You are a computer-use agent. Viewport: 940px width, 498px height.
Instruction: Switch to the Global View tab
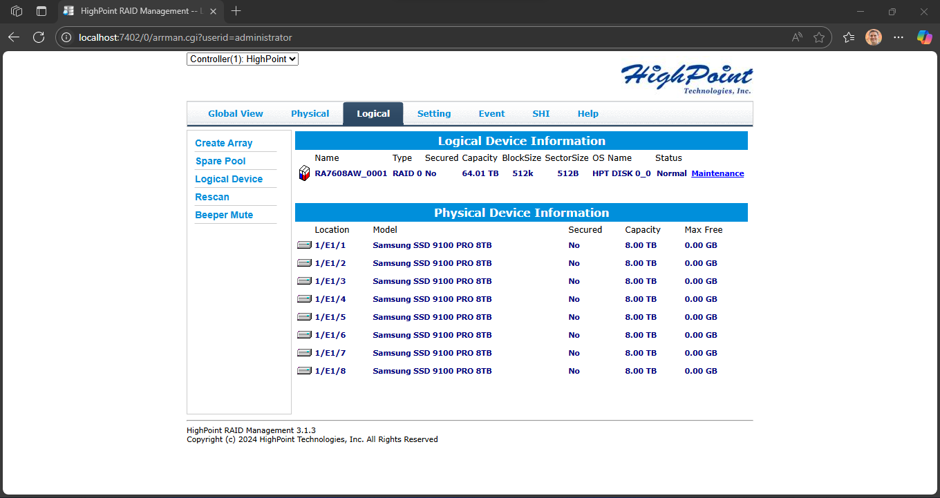point(235,113)
